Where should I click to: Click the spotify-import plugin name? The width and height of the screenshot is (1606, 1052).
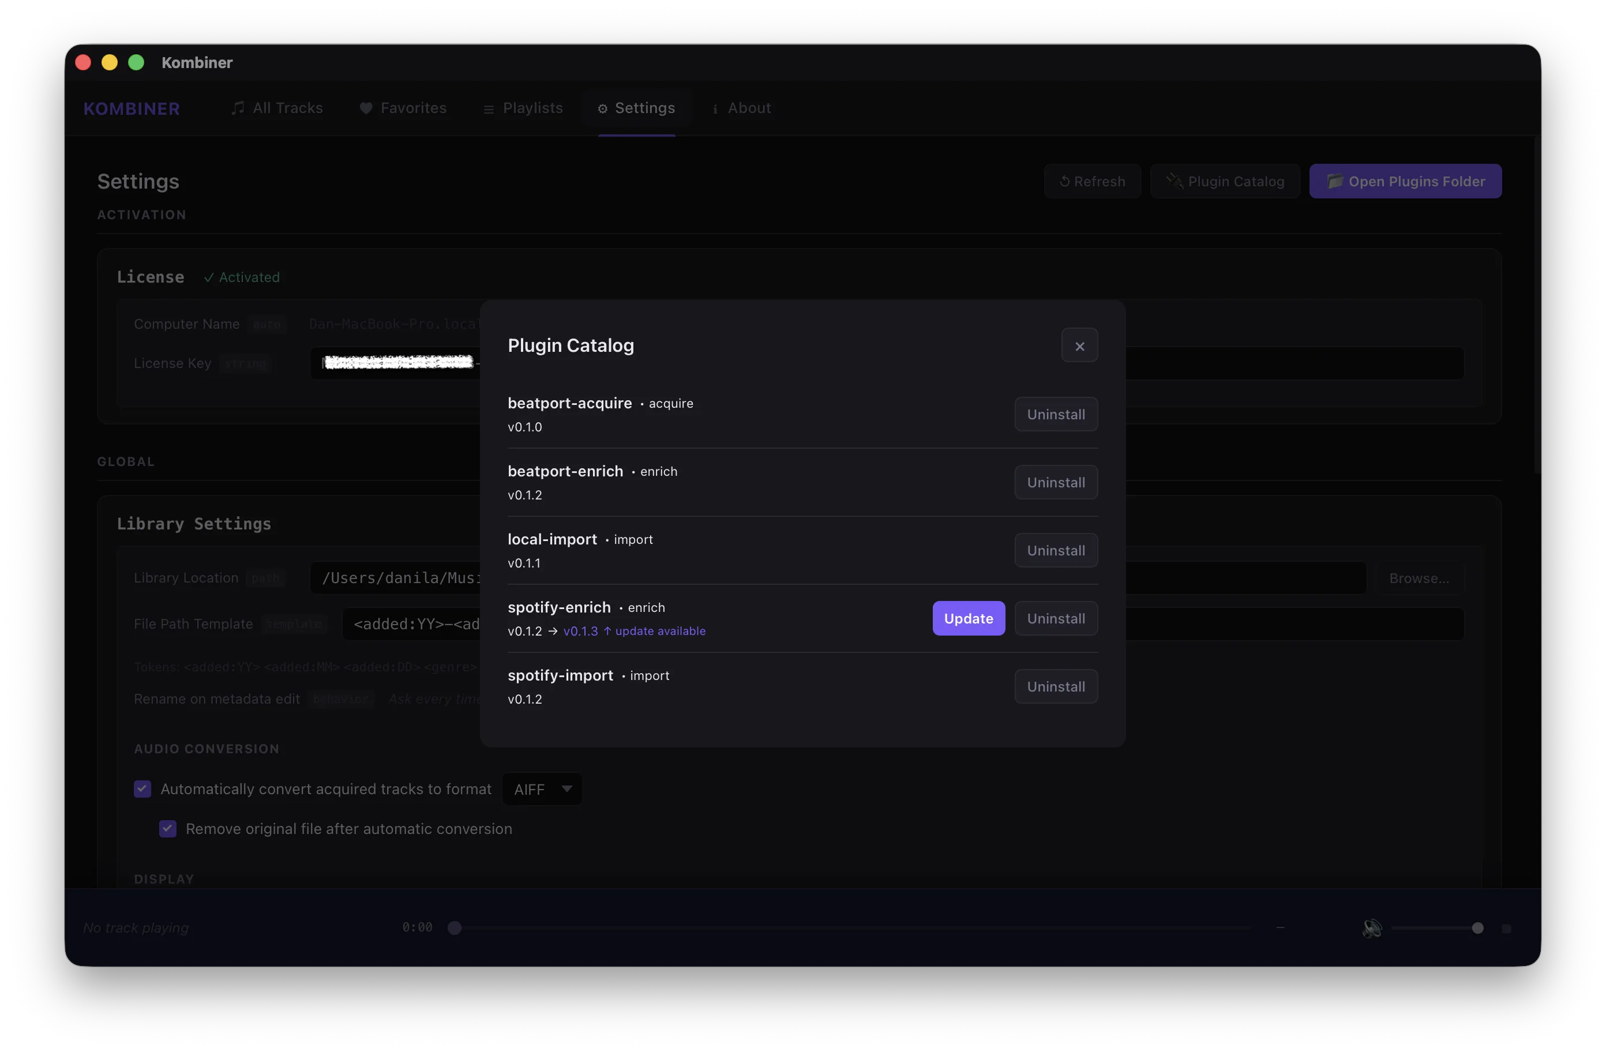(x=560, y=675)
